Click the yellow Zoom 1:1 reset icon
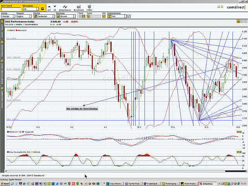Viewport: 248px width, 186px height. click(84, 16)
